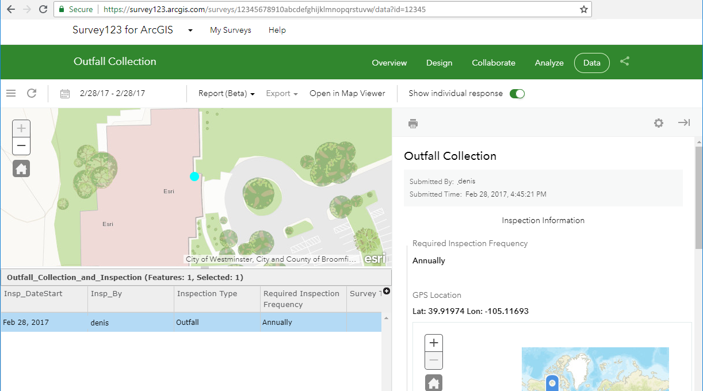
Task: Switch to the Overview tab
Action: pyautogui.click(x=389, y=63)
